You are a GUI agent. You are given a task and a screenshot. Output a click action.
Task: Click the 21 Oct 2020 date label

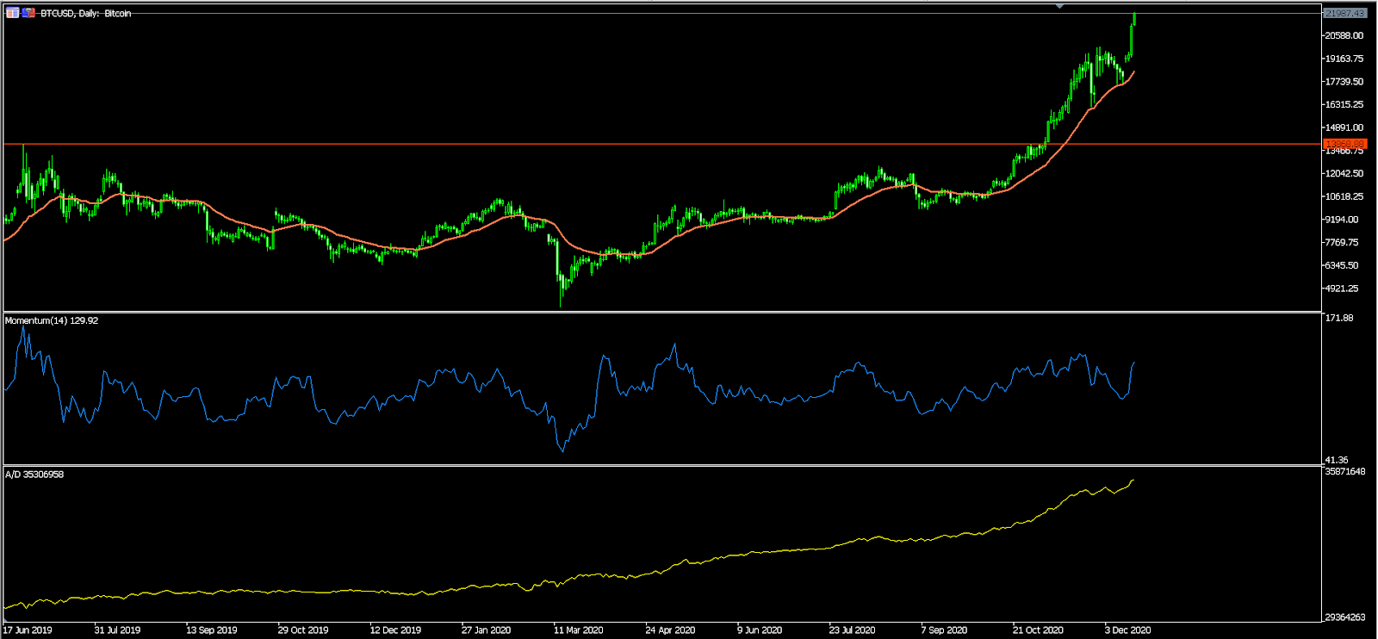[x=1038, y=630]
